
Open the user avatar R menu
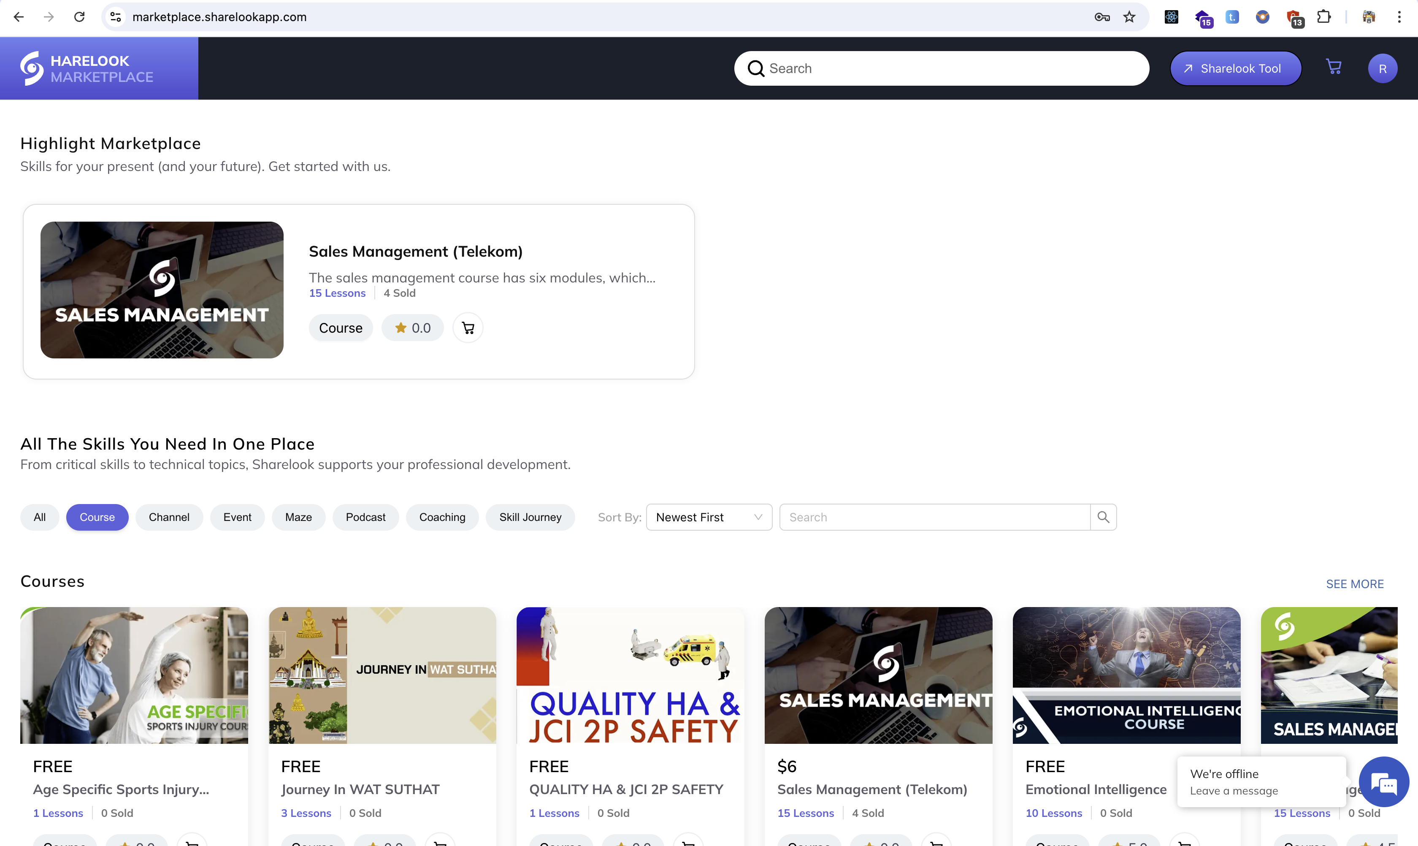1382,68
